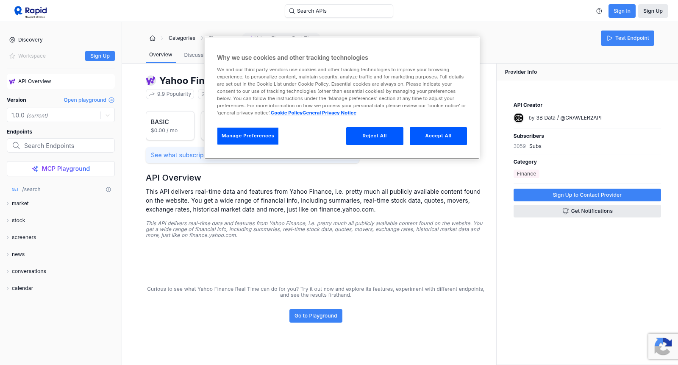Open the Cookie Policy link
The image size is (678, 365).
(x=286, y=113)
